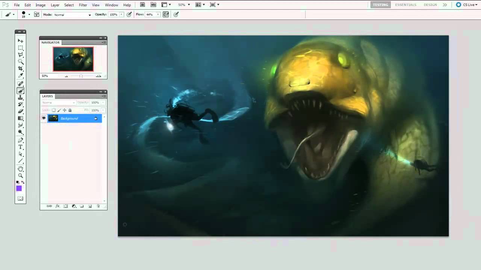Reset default foreground and background colors

[x=18, y=182]
